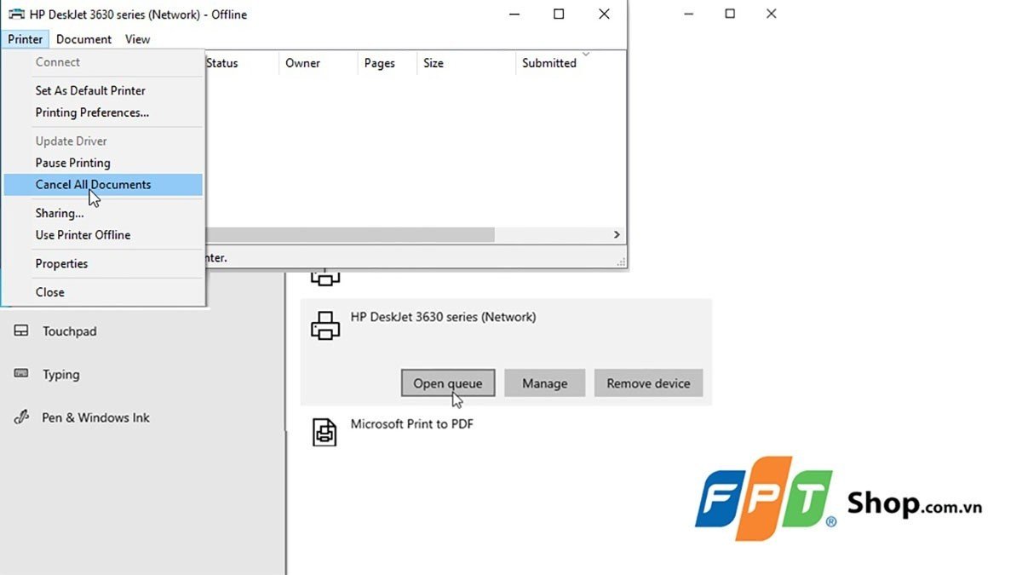The height and width of the screenshot is (575, 1022).
Task: Toggle Use Printer Offline mode
Action: tap(82, 235)
